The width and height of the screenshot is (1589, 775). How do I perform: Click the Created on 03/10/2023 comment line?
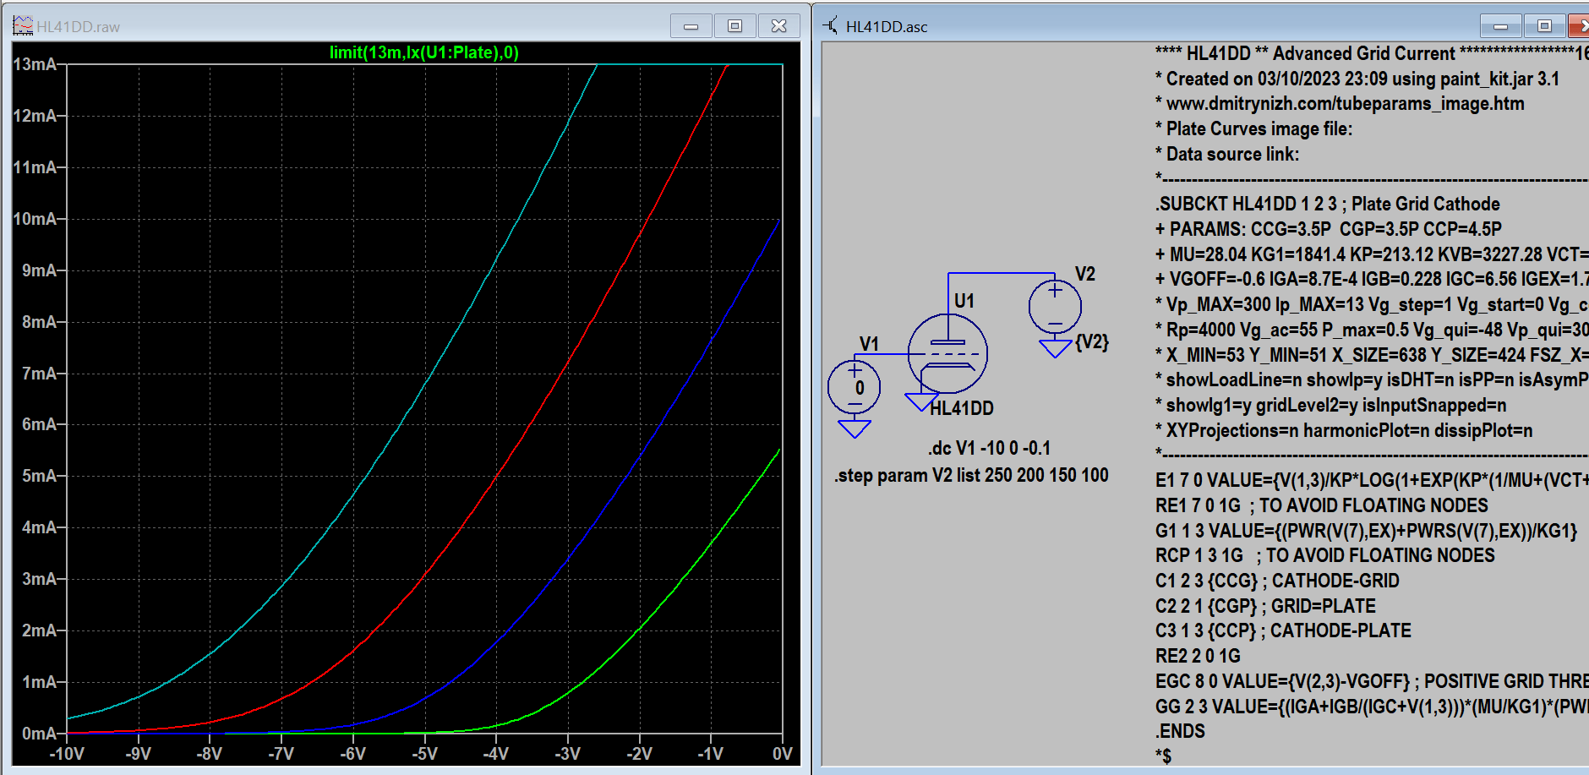(x=1357, y=79)
